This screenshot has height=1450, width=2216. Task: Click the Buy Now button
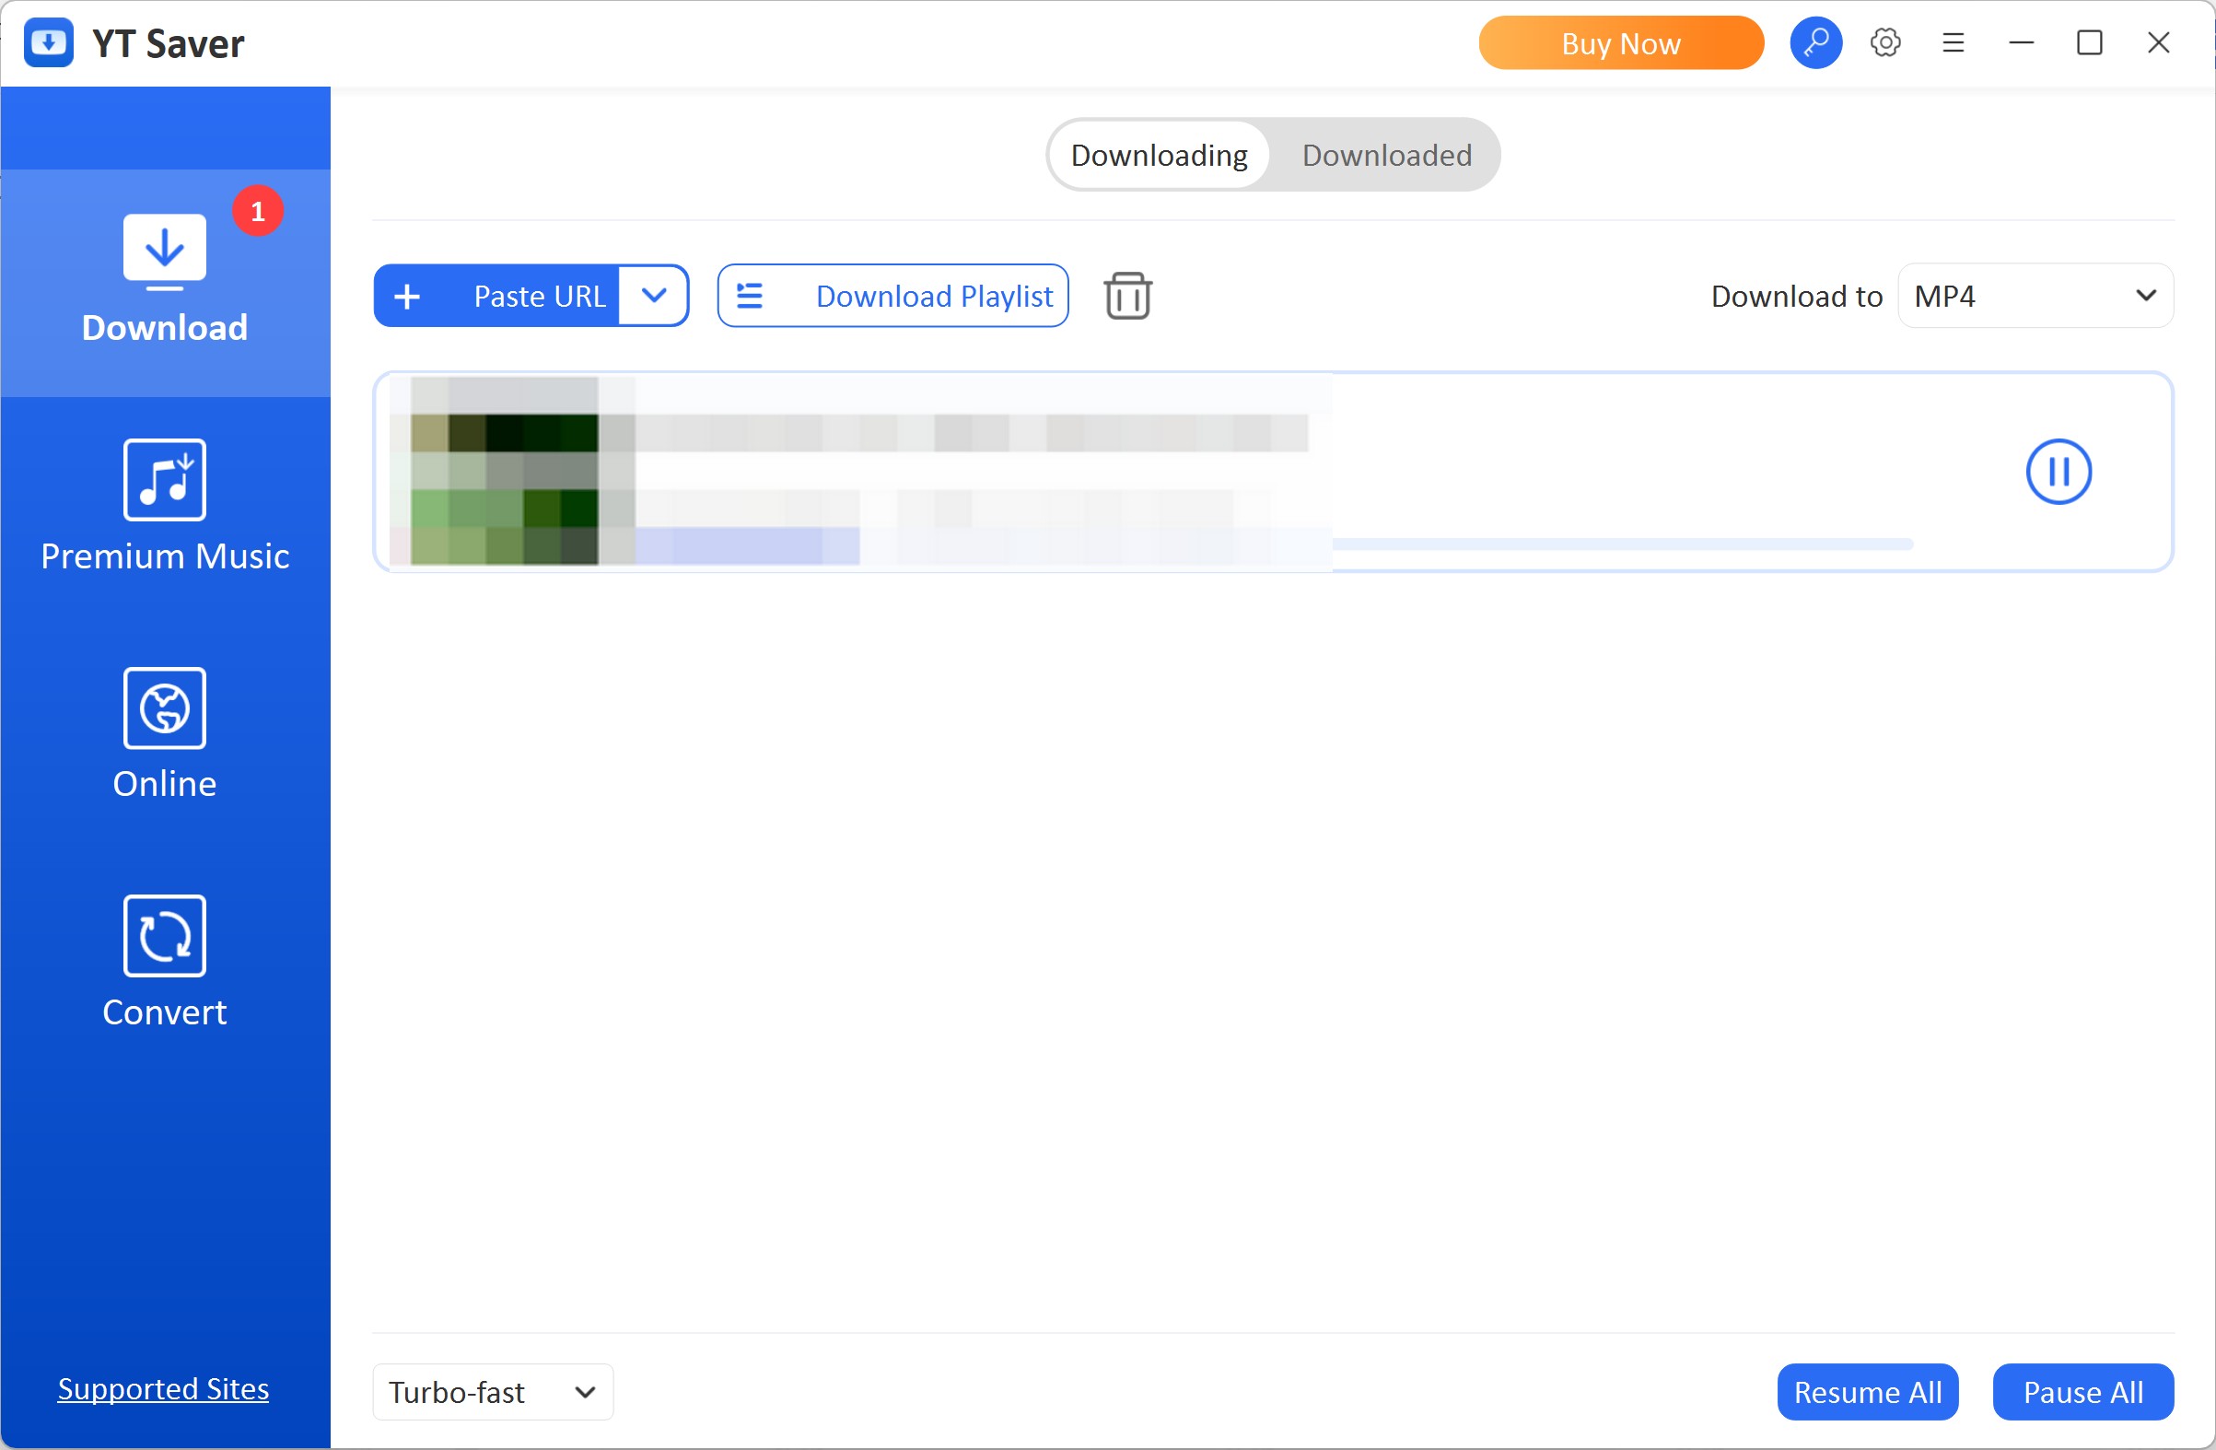(1621, 43)
